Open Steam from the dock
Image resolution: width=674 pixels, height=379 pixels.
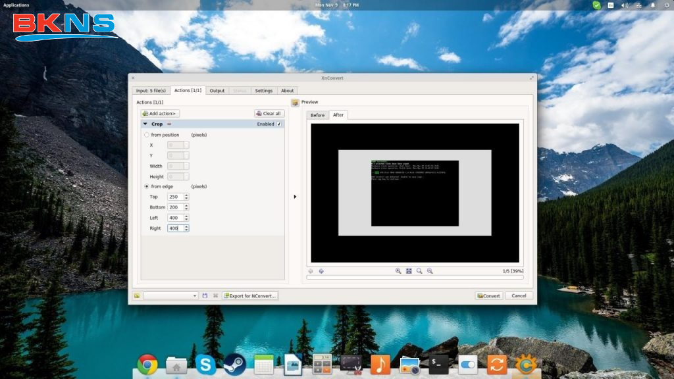pyautogui.click(x=234, y=365)
